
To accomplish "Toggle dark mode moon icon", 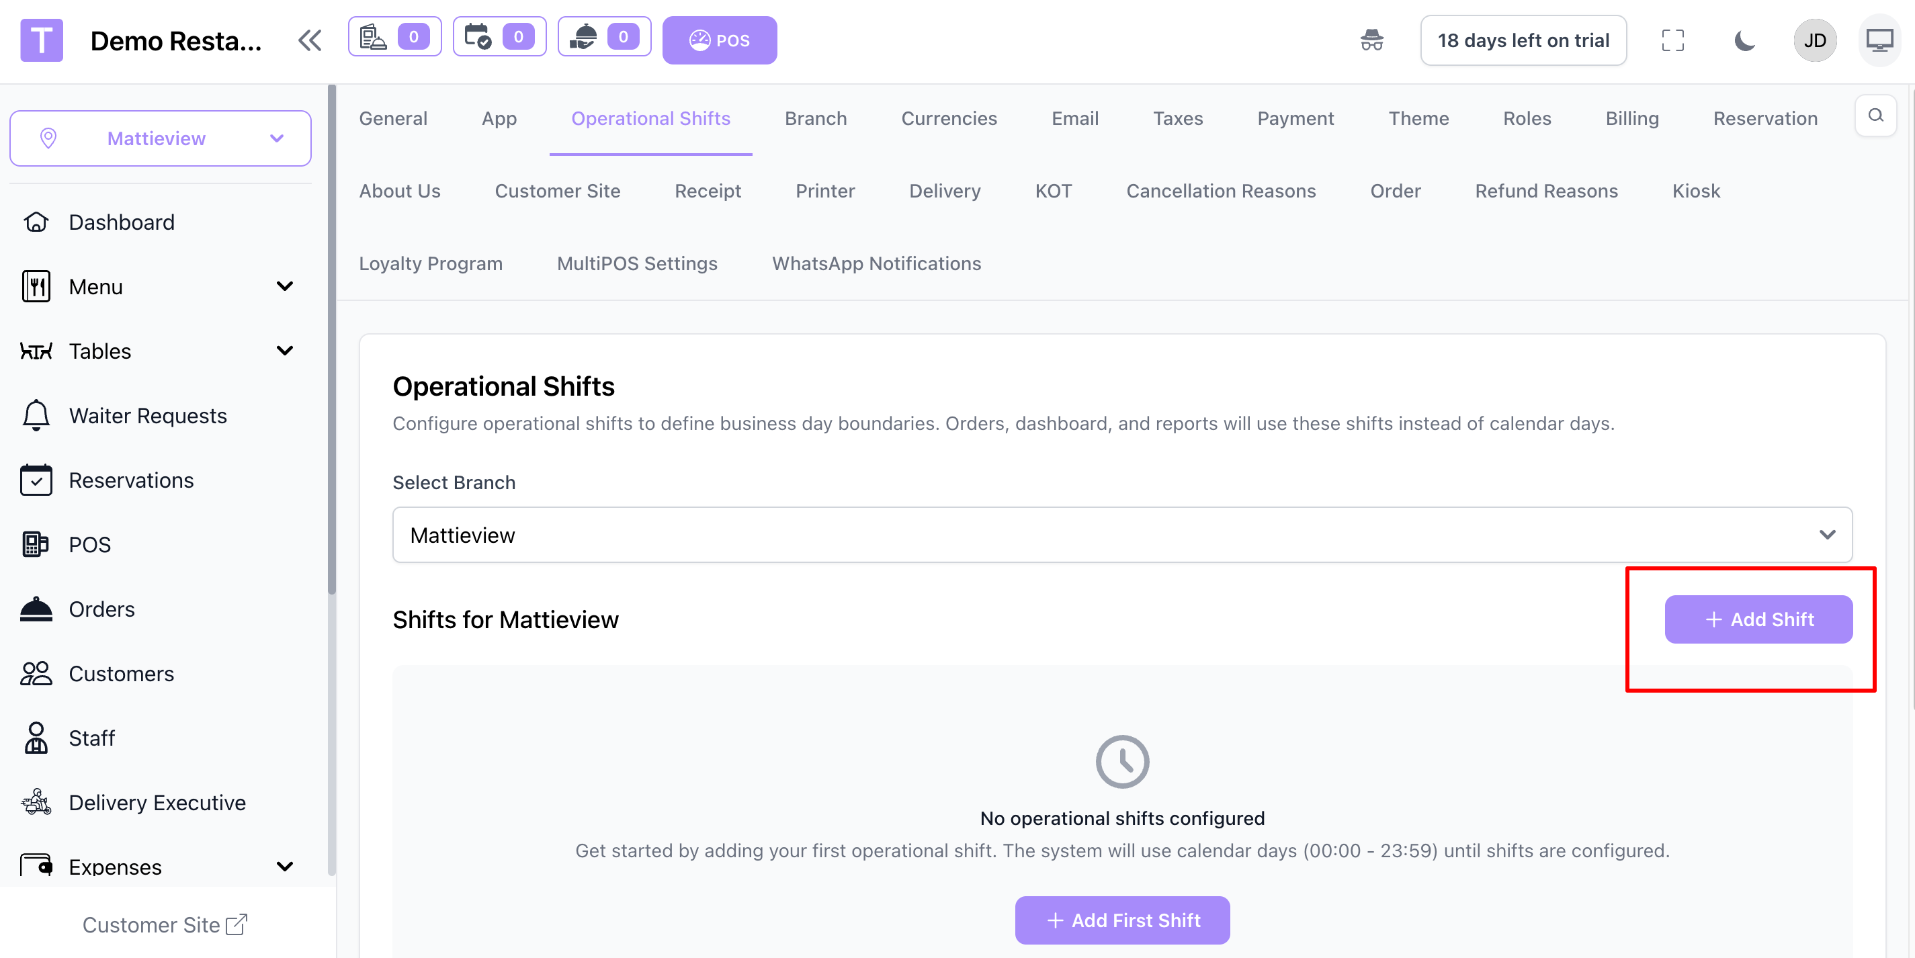I will pos(1744,40).
